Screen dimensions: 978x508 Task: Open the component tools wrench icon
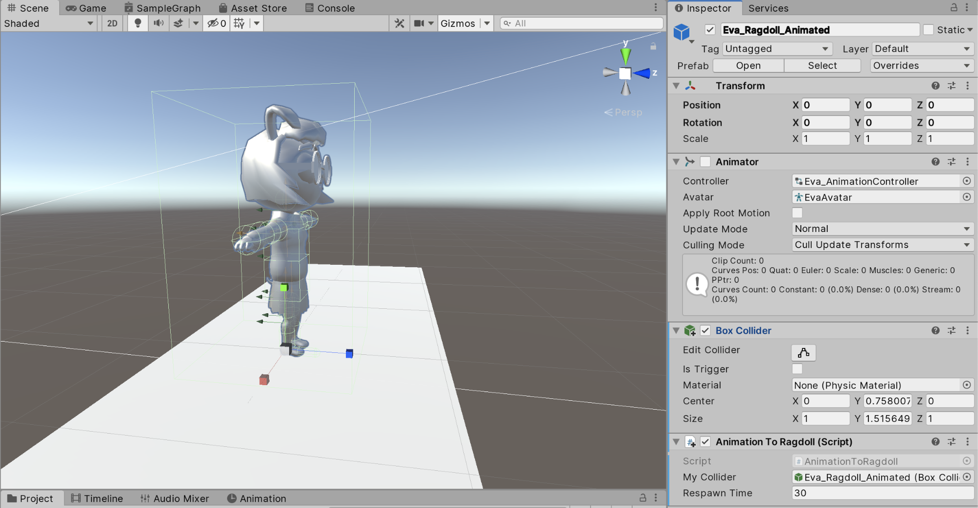click(x=400, y=23)
